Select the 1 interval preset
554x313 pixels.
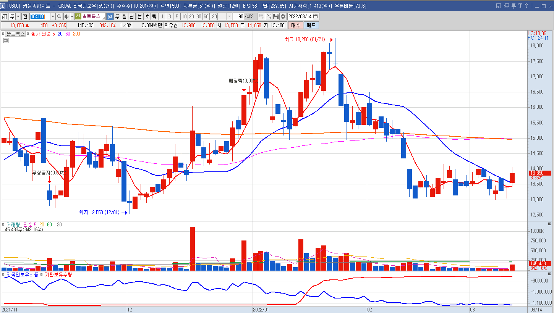coord(162,16)
